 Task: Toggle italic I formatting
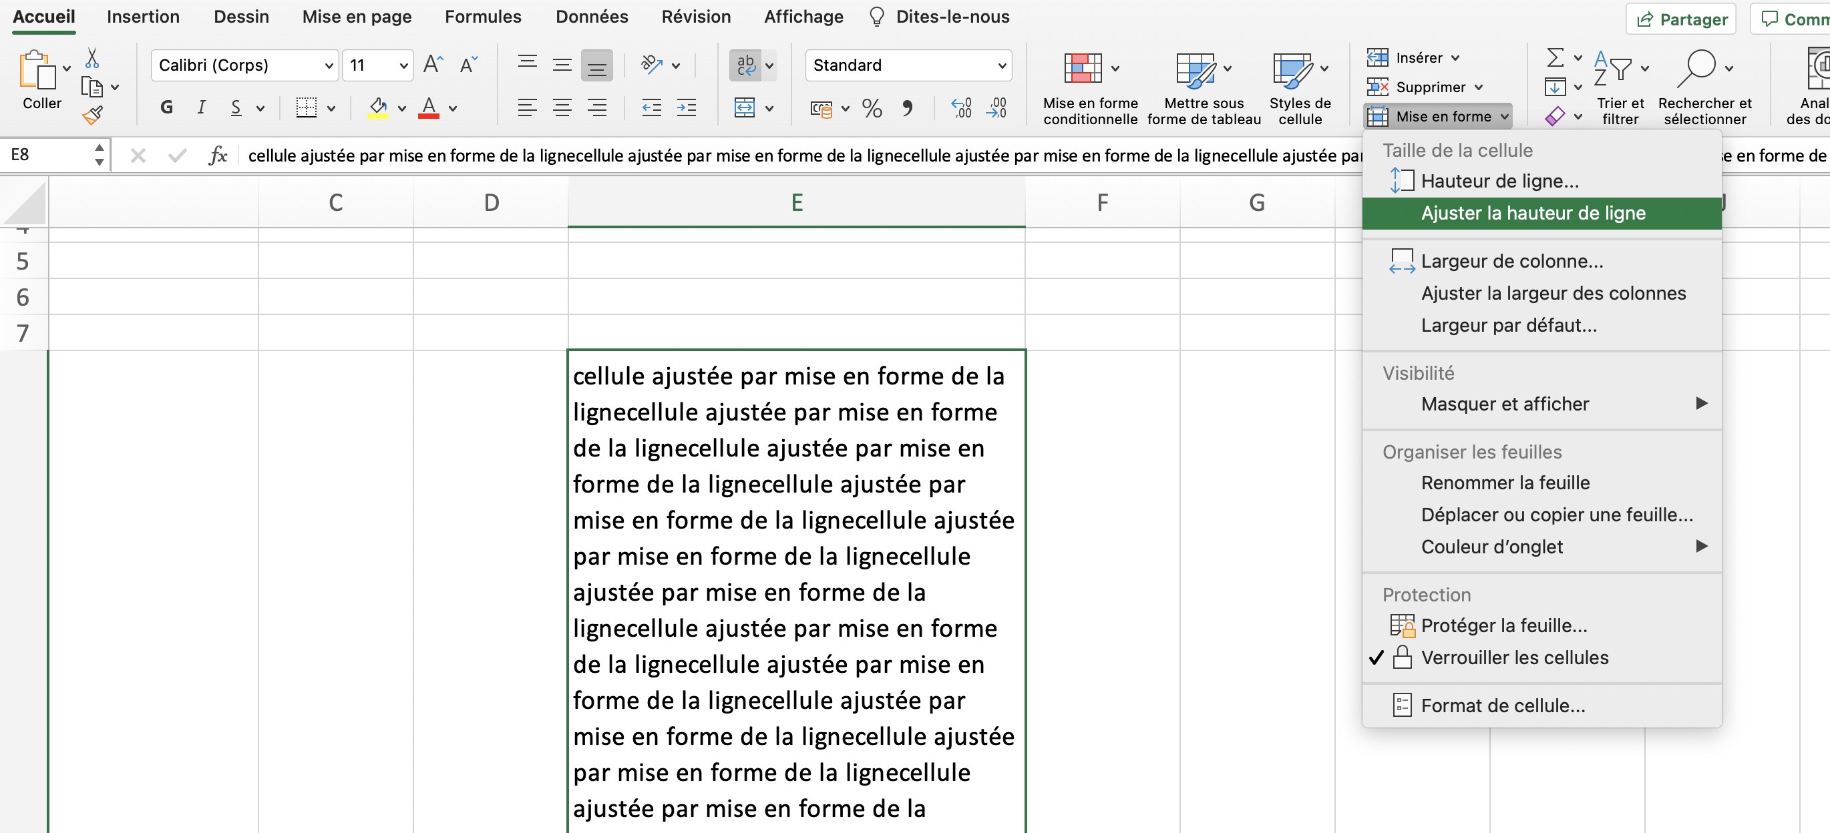click(201, 108)
